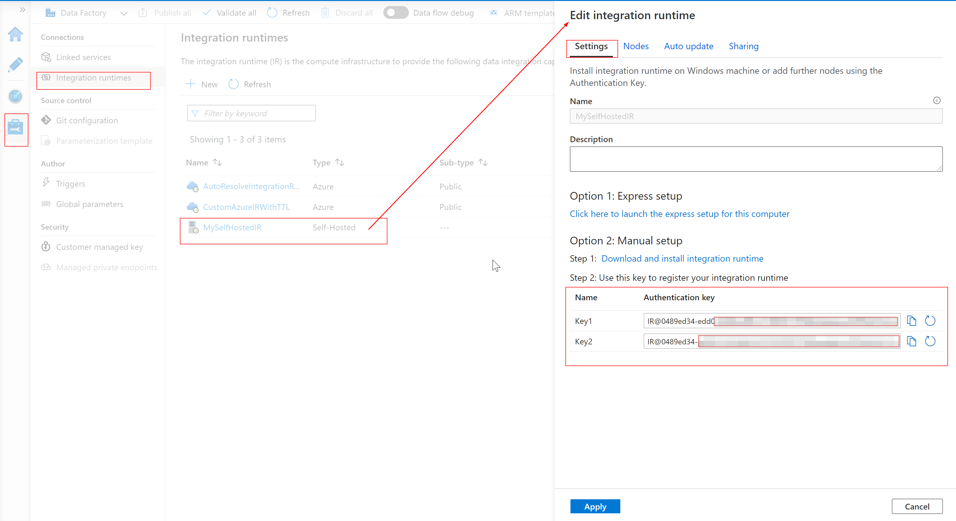Open the express setup launch link
956x521 pixels.
click(679, 214)
